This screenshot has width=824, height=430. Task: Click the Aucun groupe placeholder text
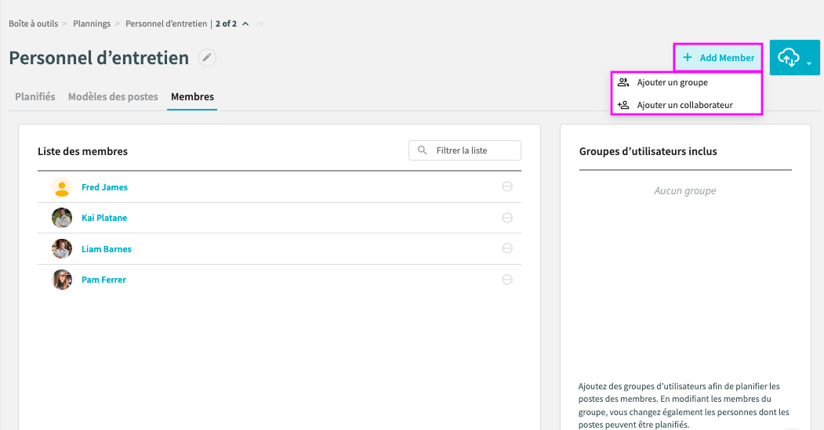point(684,190)
